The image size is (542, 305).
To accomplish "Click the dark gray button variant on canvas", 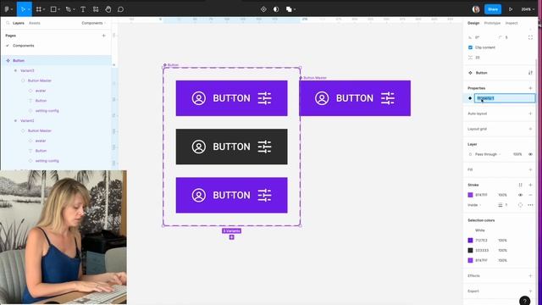I will [231, 147].
